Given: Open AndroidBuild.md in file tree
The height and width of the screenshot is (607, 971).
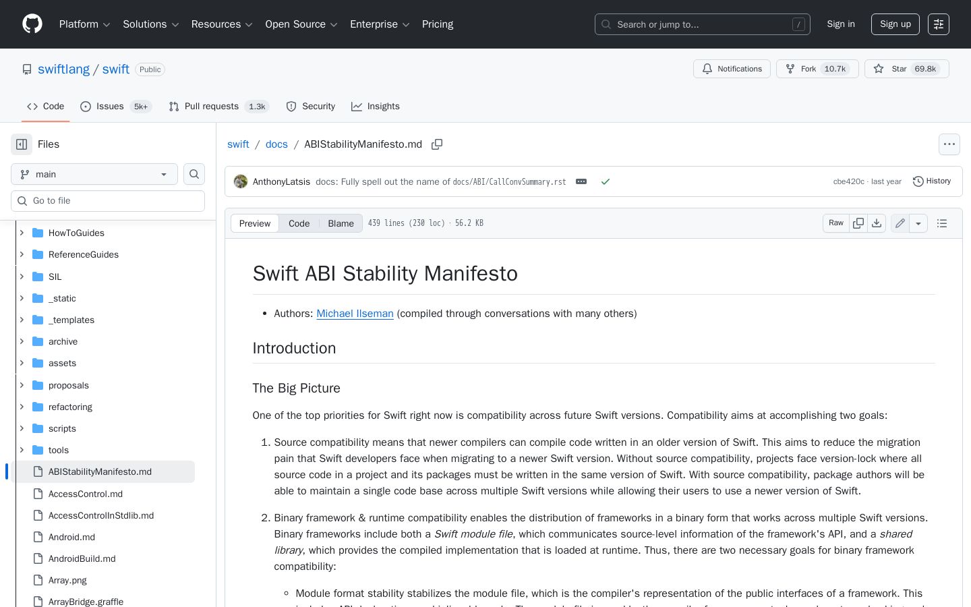Looking at the screenshot, I should pos(82,558).
